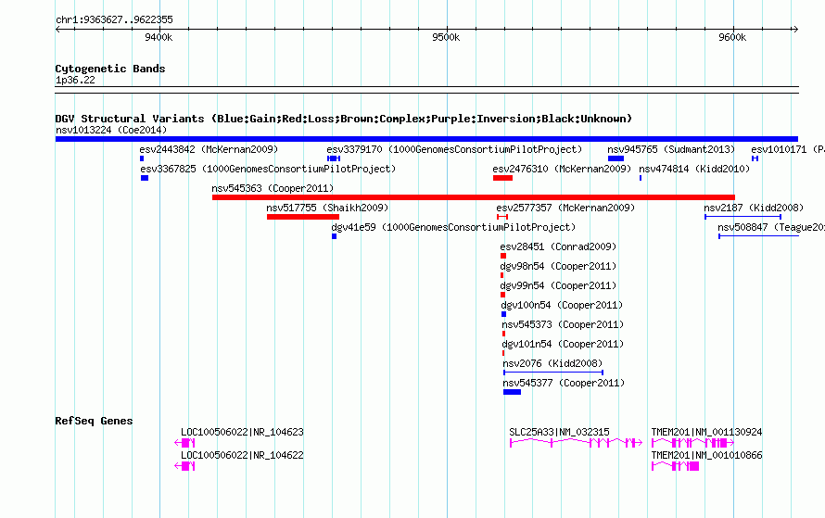Select the TMEM201 NM_001130924 exon glyph

tap(693, 443)
